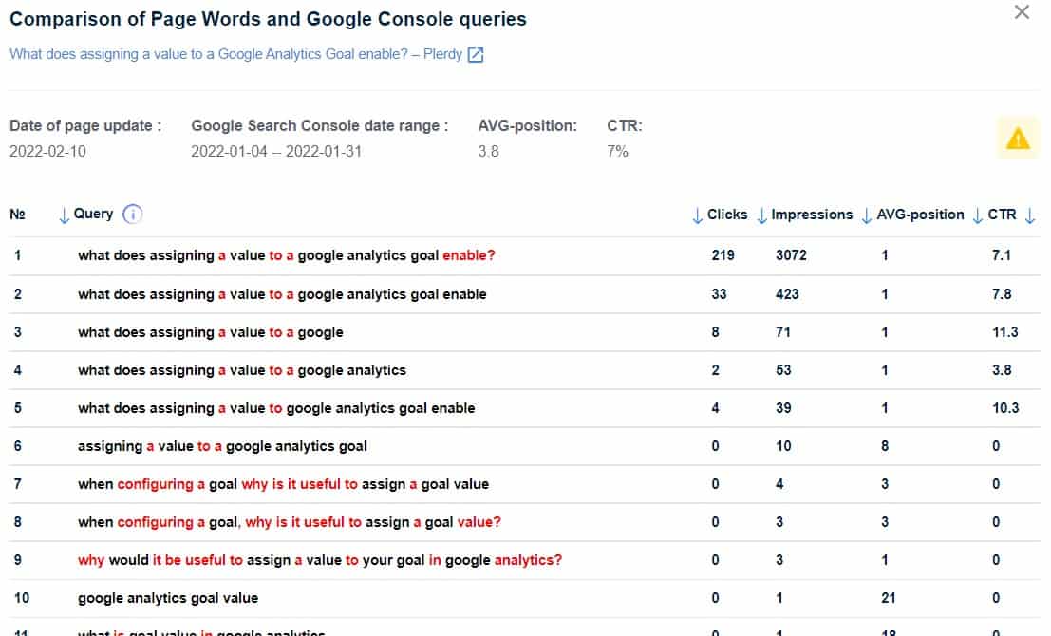
Task: Select row 6 'assigning a value to a google analytics goal'
Action: tap(222, 446)
